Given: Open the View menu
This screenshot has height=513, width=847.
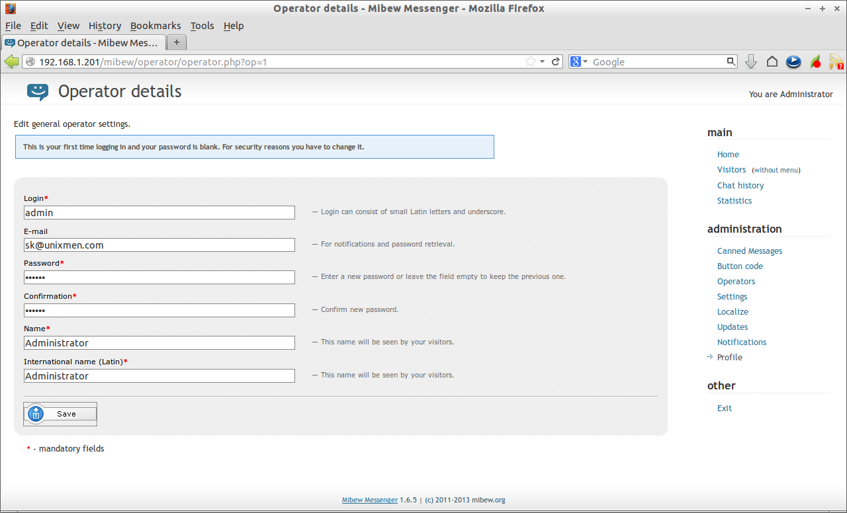Looking at the screenshot, I should 68,26.
